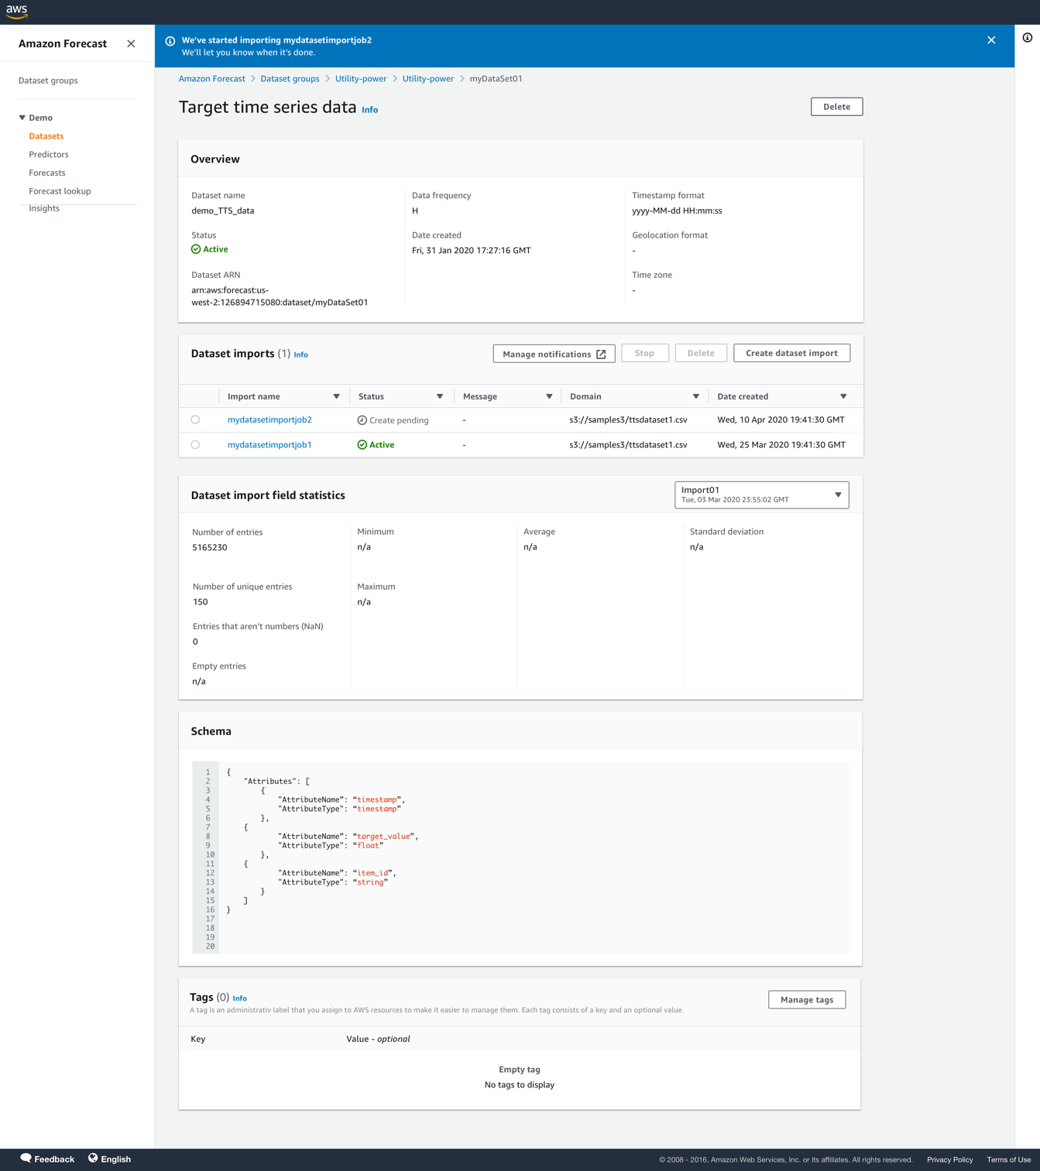Click the Stop import button
Viewport: 1040px width, 1171px height.
645,353
